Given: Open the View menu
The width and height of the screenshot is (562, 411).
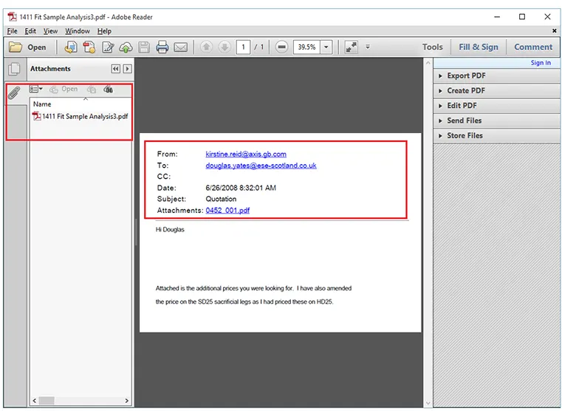Looking at the screenshot, I should [x=50, y=31].
